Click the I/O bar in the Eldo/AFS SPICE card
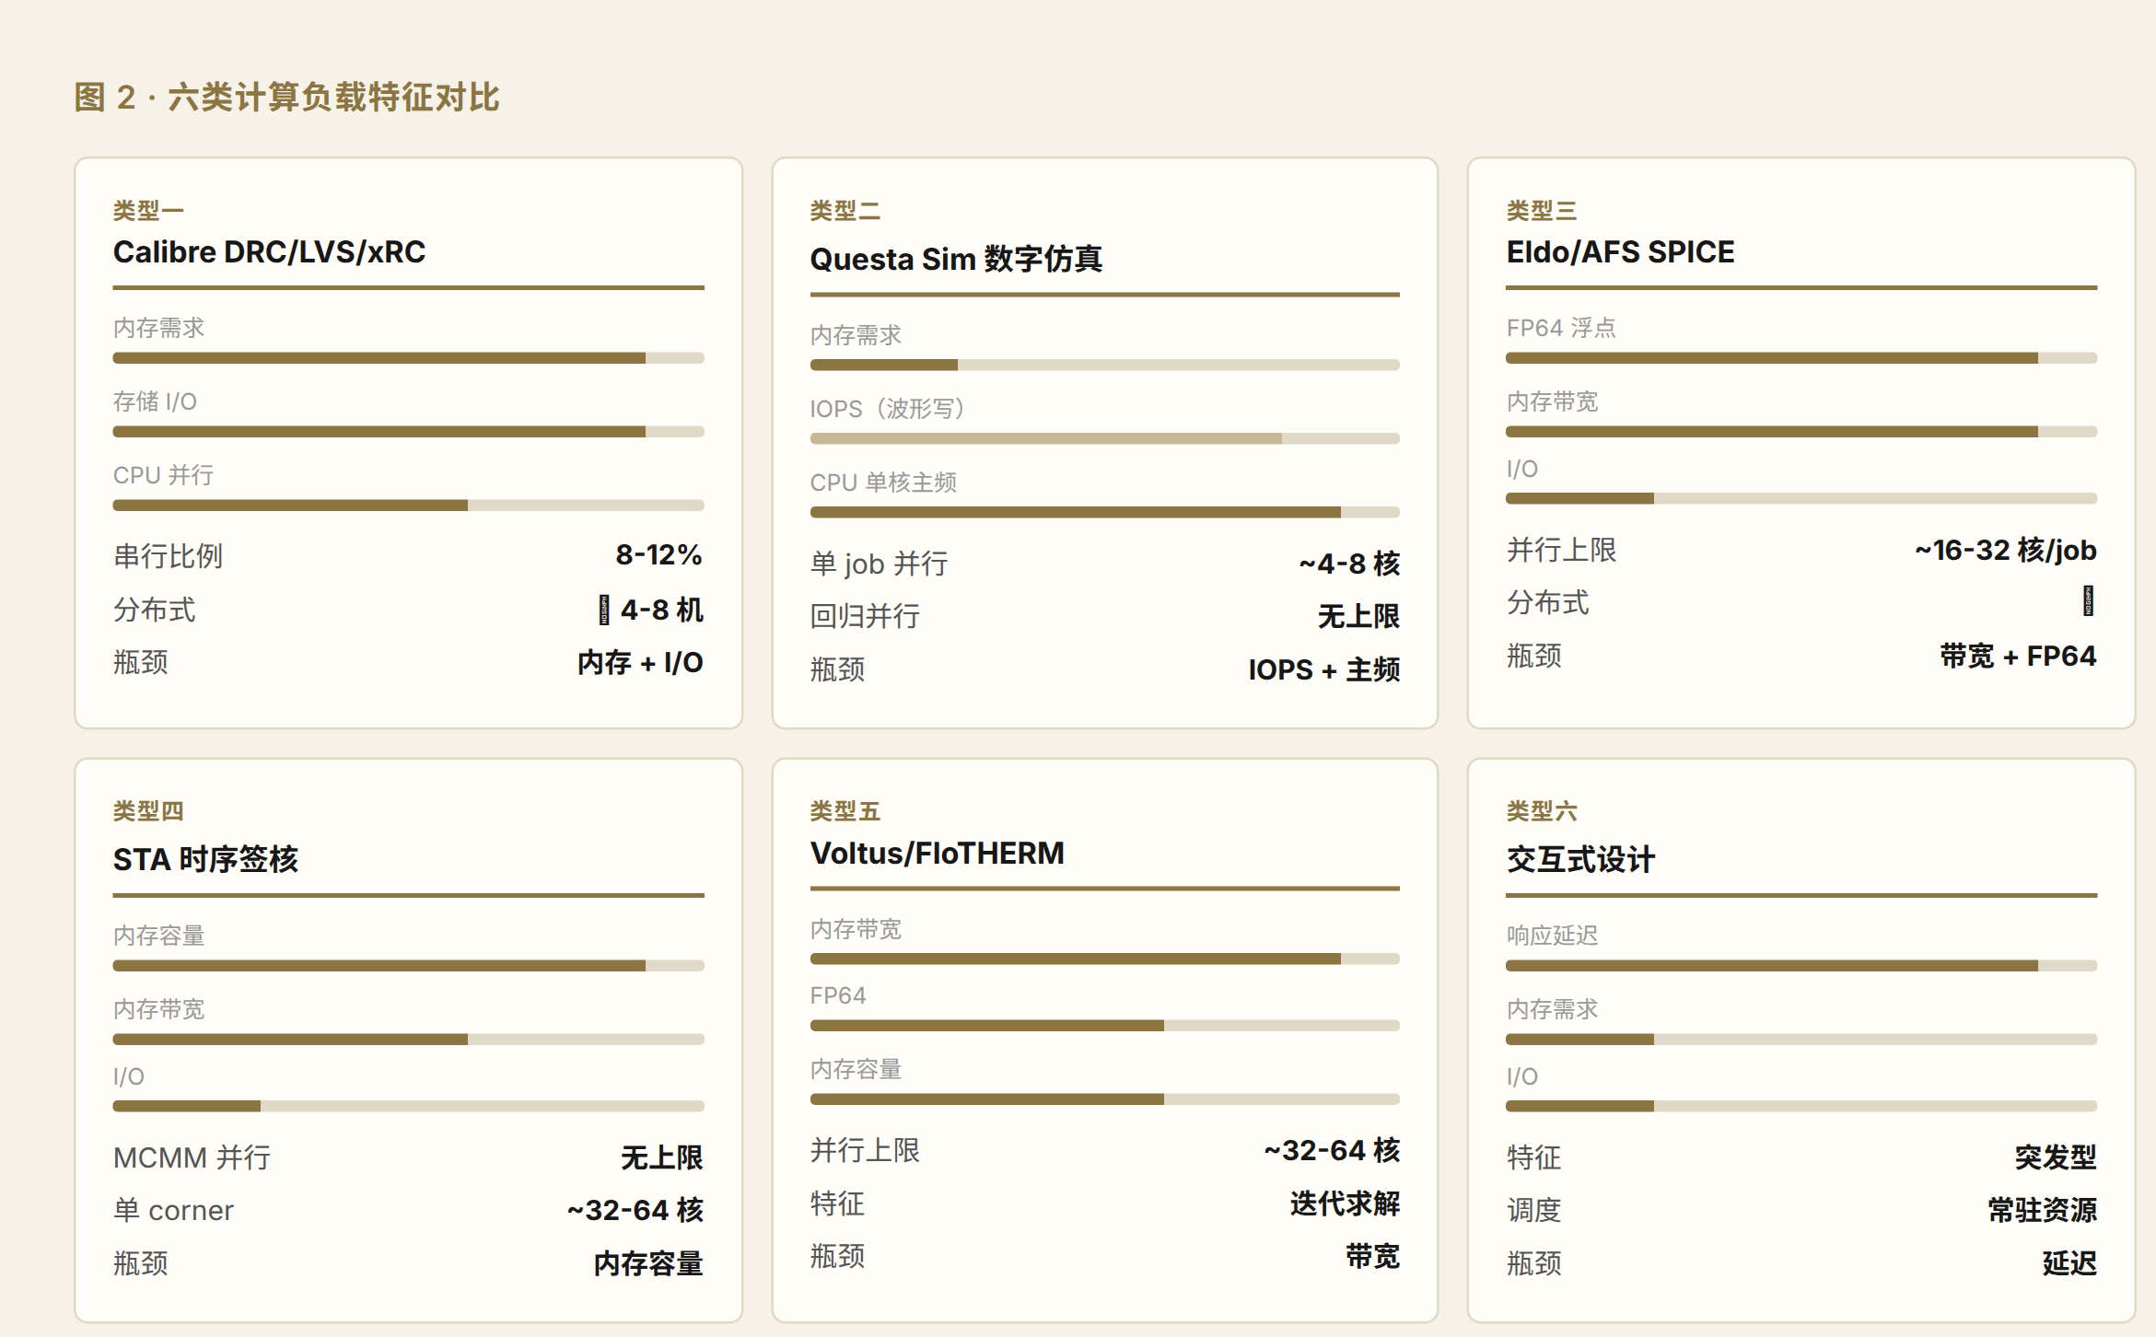Screen dimensions: 2156x1337 [x=1801, y=498]
